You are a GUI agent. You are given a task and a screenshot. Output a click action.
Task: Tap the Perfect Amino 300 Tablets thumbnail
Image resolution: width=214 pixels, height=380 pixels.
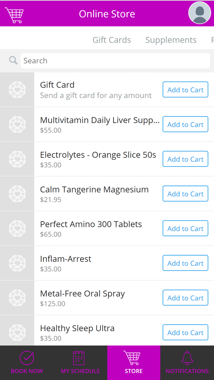17,228
